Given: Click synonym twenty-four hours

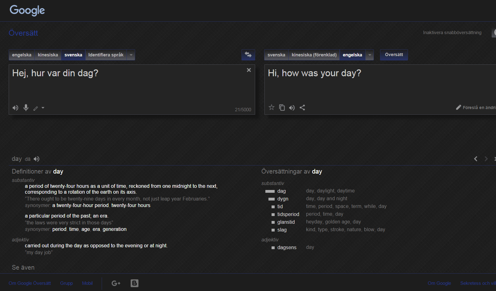Looking at the screenshot, I should (131, 205).
